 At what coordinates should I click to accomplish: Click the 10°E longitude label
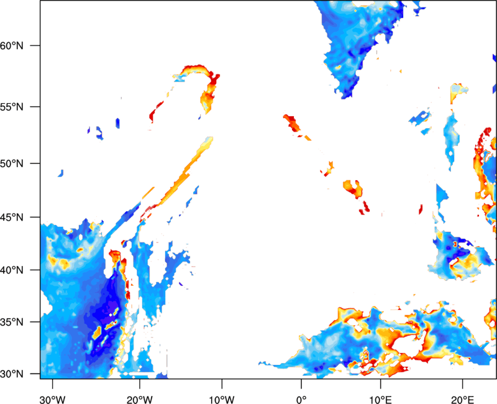380,400
